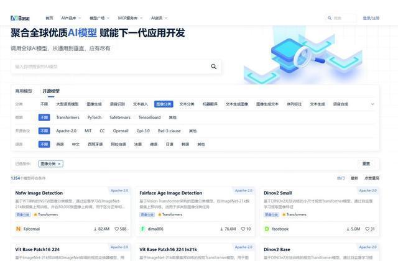Viewport: 398px width, 261px height.
Task: Click the download icon beside 5.0M
Action: tap(348, 229)
